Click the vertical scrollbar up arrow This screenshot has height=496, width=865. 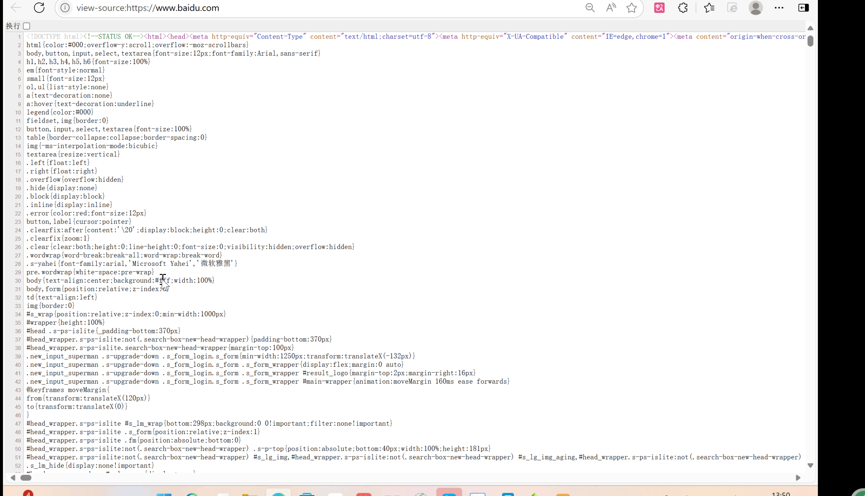click(810, 28)
